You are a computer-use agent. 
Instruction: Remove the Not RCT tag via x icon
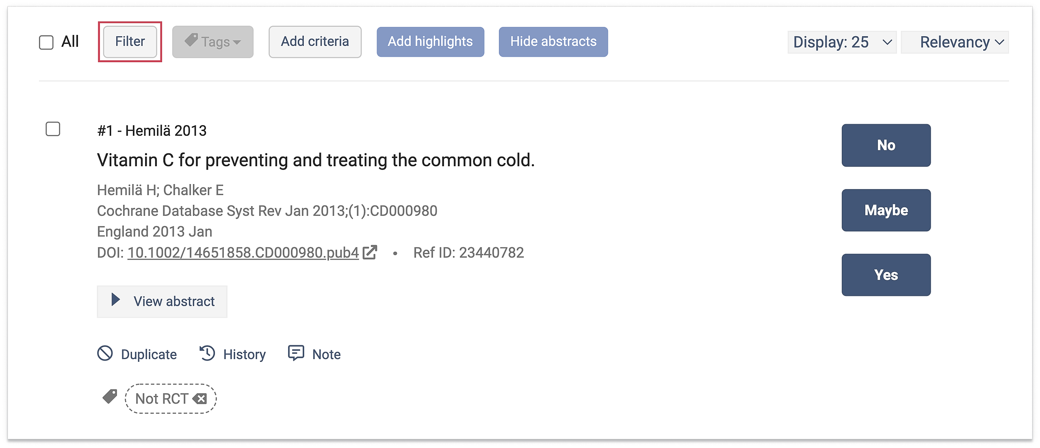200,399
